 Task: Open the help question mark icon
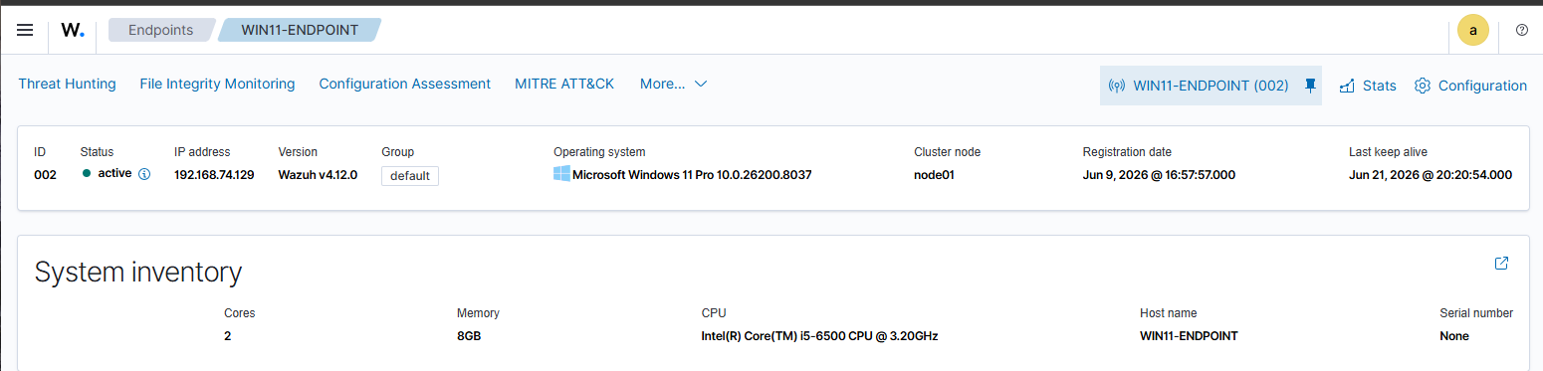[1521, 30]
